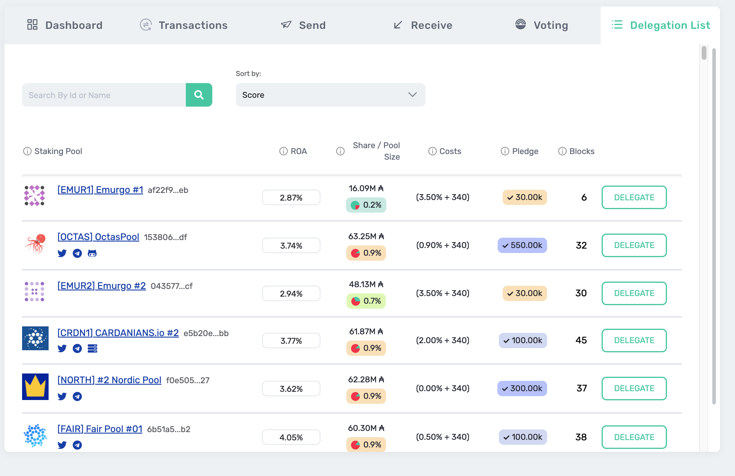735x476 pixels.
Task: Open OctasPool's GitHub cat icon
Action: tap(92, 253)
